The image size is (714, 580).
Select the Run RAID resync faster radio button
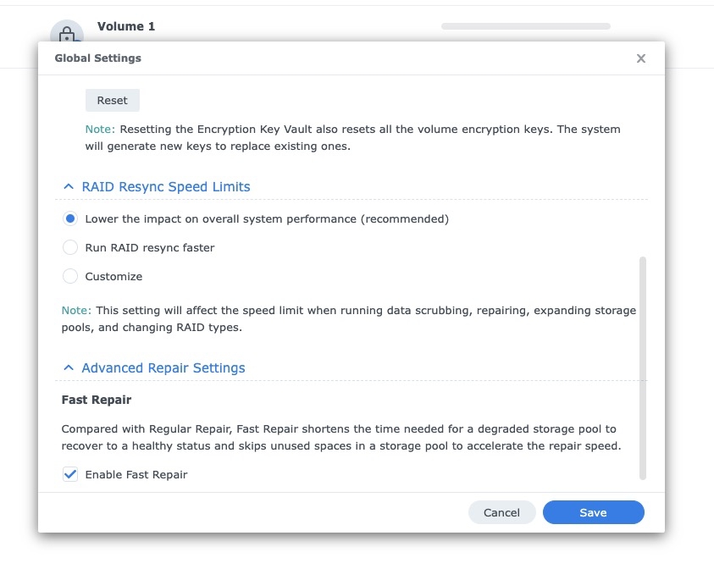click(70, 247)
